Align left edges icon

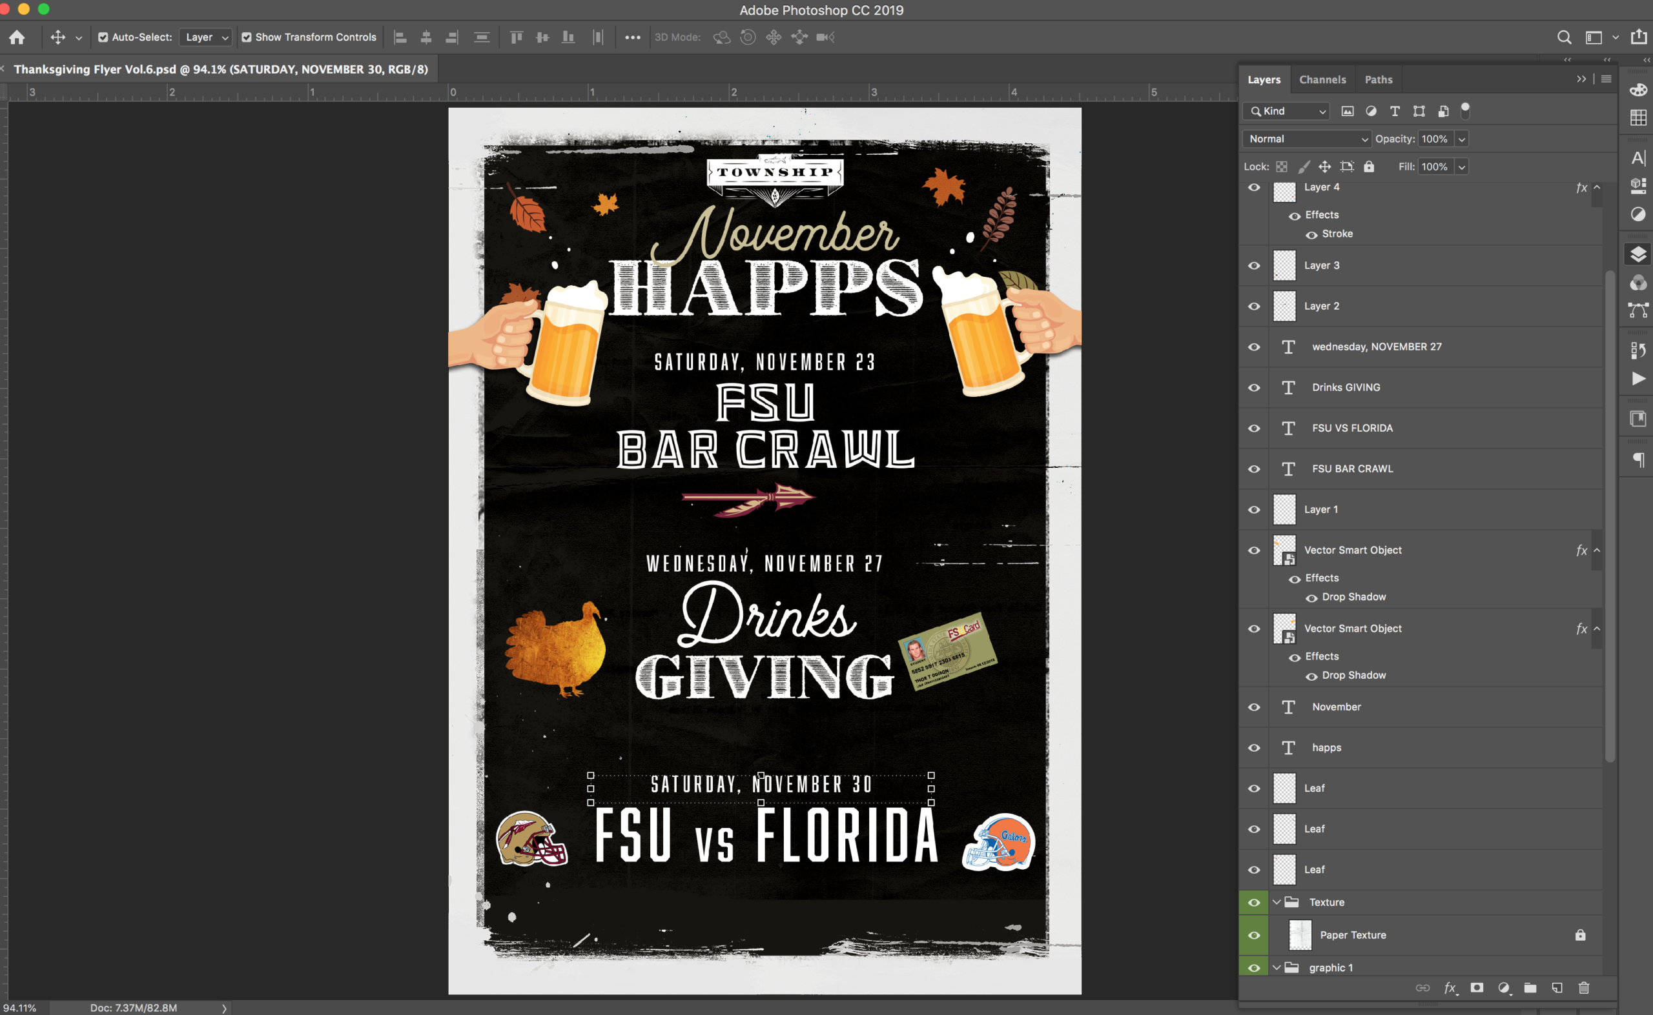click(400, 37)
